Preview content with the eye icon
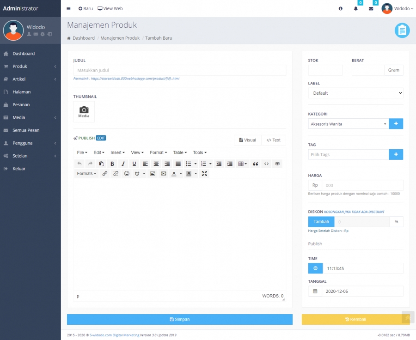This screenshot has width=416, height=340. tap(277, 164)
